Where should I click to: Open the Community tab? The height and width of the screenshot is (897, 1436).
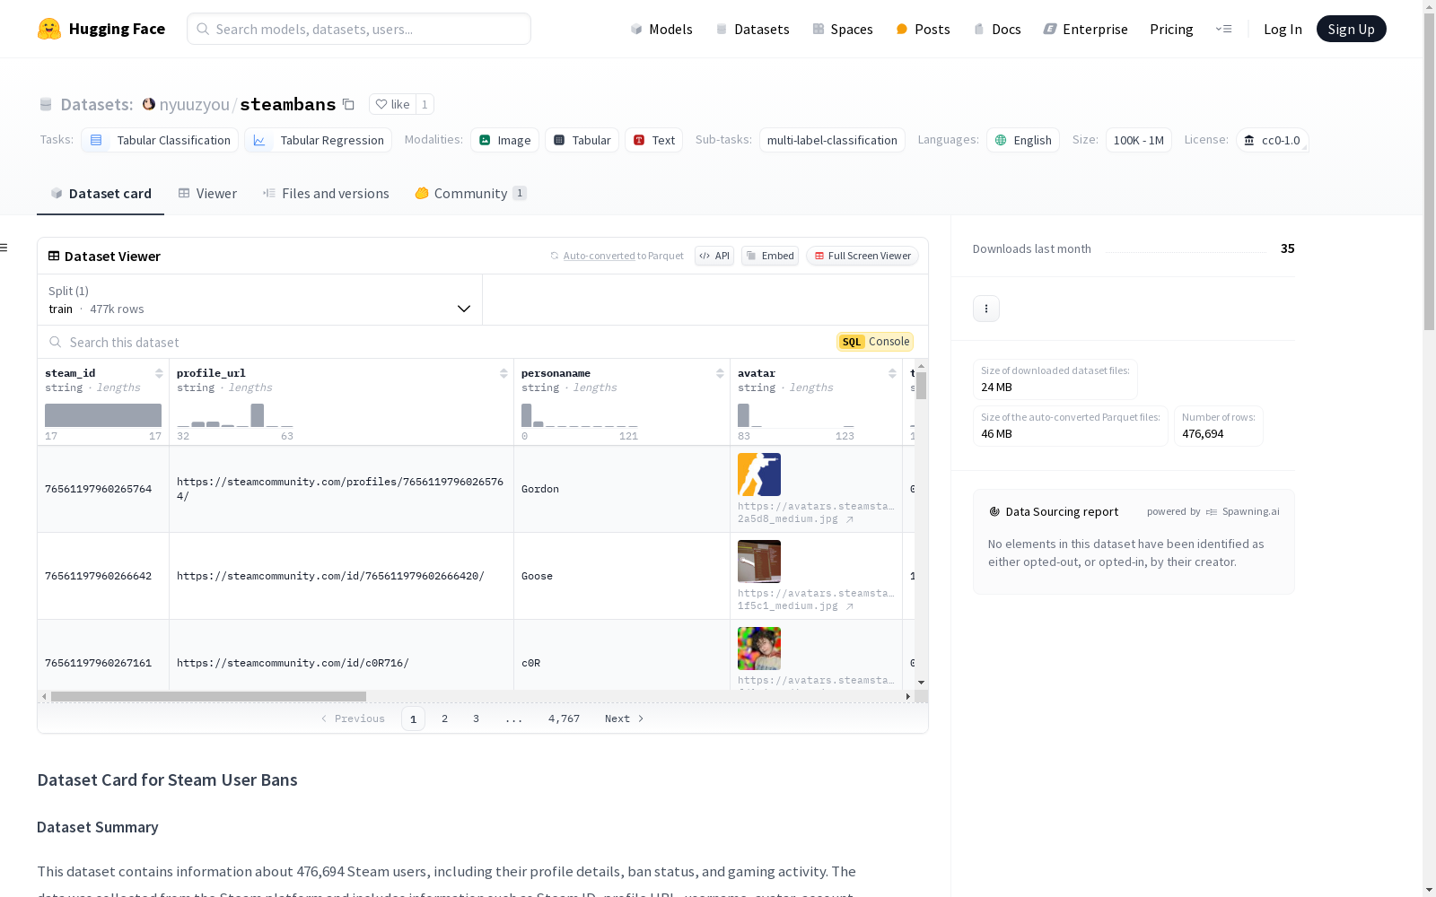point(470,193)
